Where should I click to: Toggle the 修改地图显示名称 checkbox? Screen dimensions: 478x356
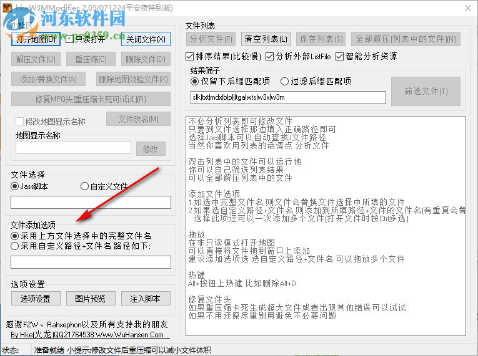point(19,122)
